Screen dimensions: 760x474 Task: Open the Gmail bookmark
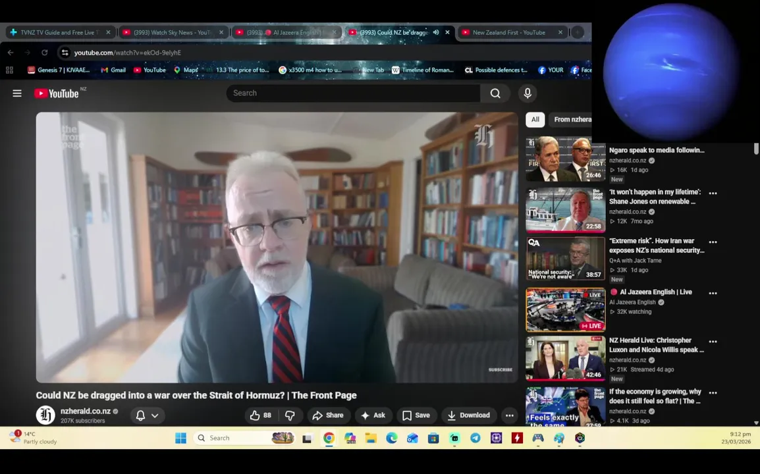coord(113,70)
